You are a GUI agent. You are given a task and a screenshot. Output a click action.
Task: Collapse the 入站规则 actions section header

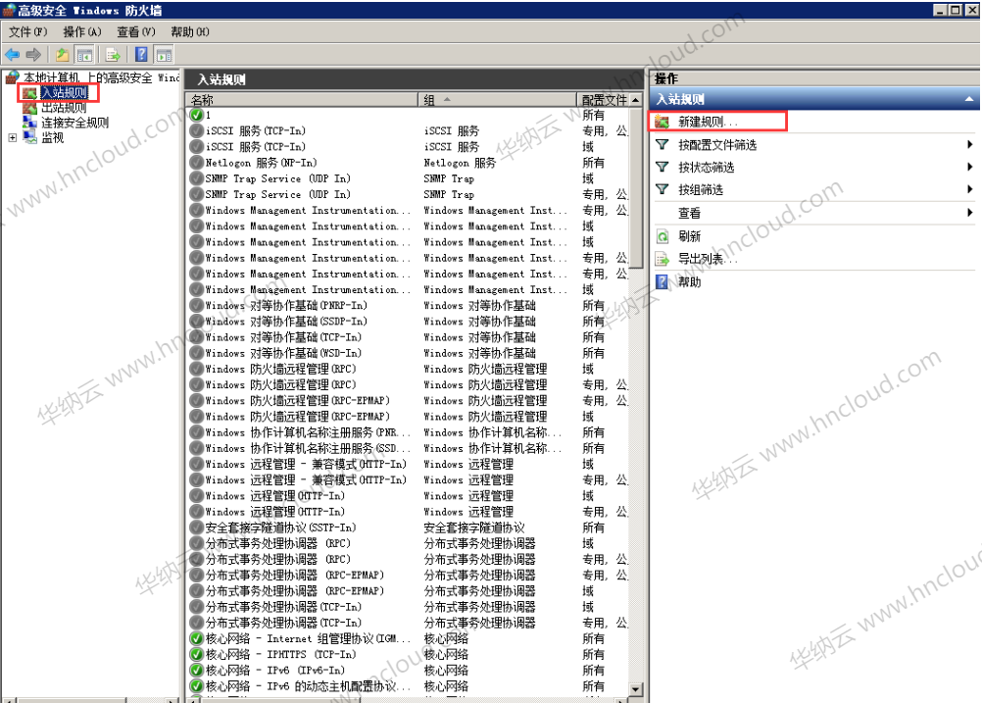969,99
